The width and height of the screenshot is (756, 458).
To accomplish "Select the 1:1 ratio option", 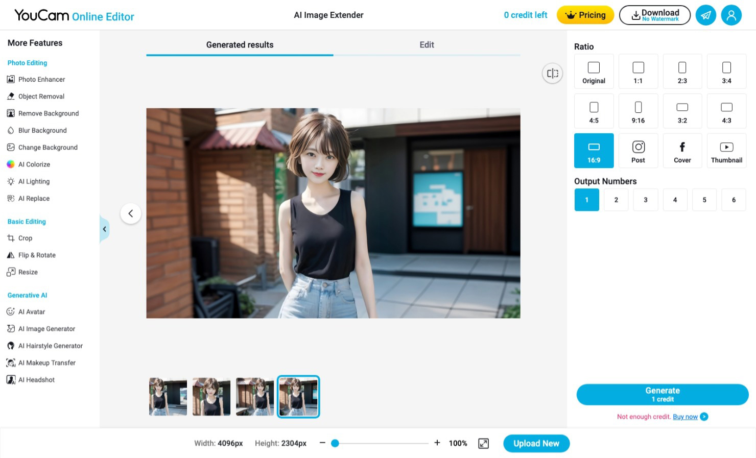I will (638, 72).
